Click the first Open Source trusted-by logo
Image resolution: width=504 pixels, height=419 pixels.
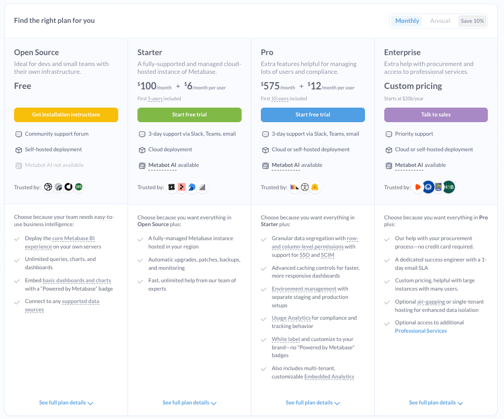click(x=48, y=187)
